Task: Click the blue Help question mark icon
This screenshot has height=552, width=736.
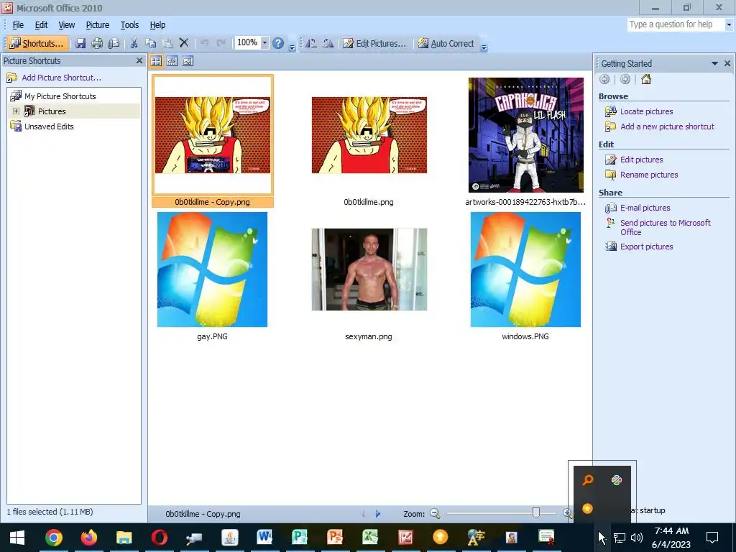Action: point(278,43)
